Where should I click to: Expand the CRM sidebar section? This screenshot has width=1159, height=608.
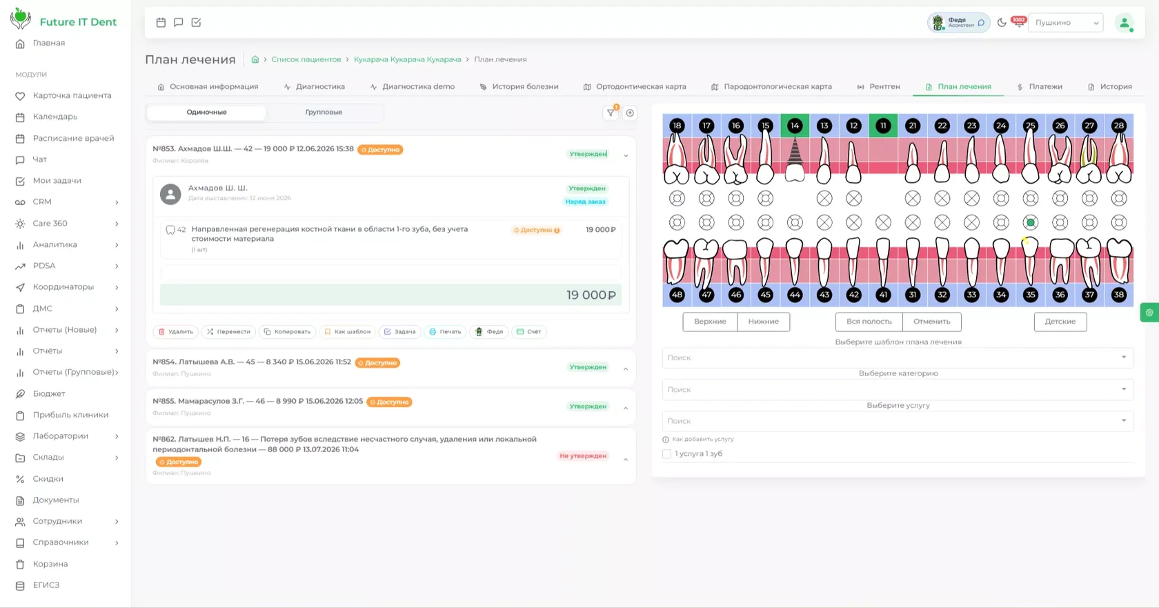(x=66, y=202)
